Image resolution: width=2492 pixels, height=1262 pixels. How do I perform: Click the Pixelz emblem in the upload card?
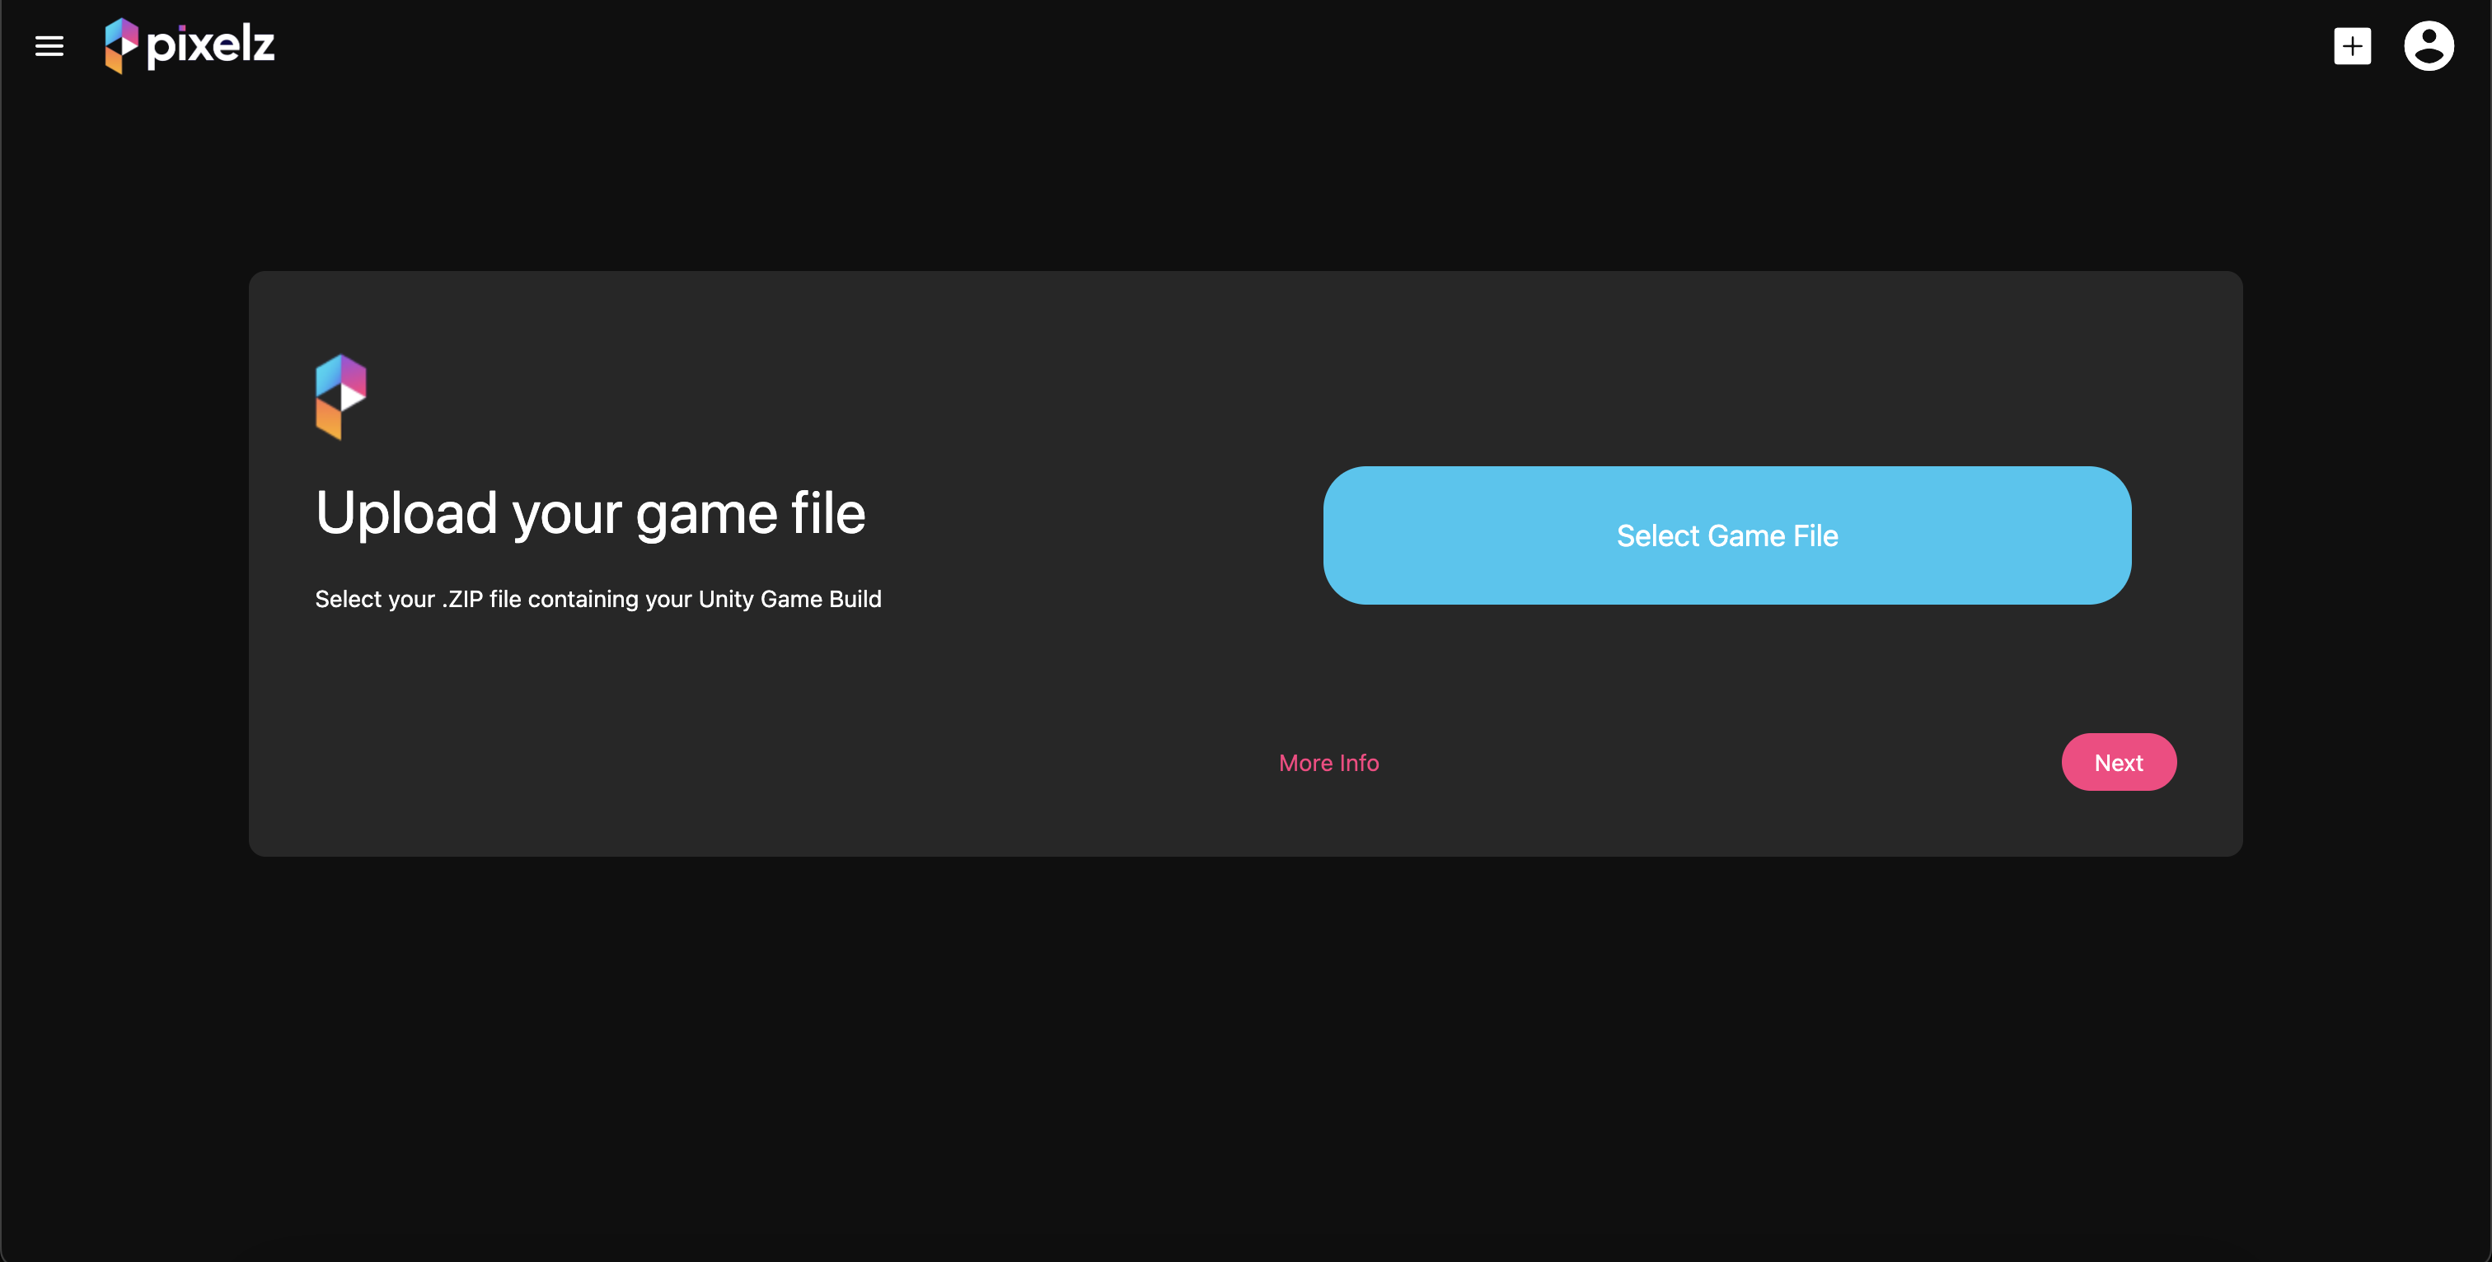340,396
